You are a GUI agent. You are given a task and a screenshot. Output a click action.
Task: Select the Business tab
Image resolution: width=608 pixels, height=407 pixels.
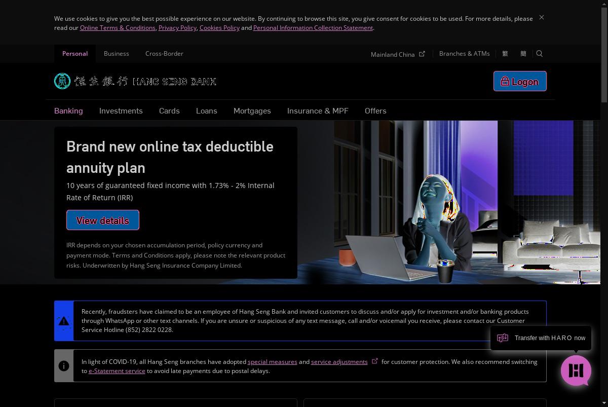(117, 54)
